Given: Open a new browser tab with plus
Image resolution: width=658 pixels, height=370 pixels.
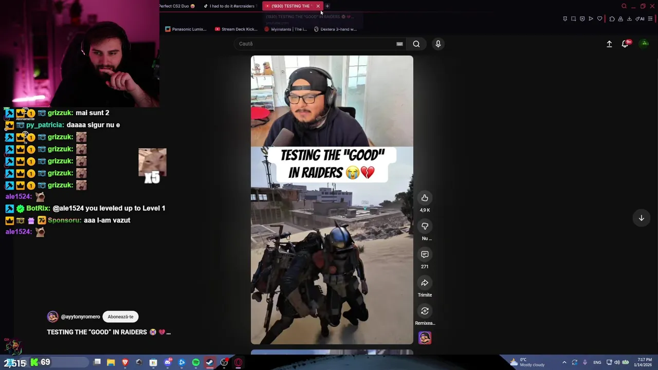Looking at the screenshot, I should coord(327,6).
